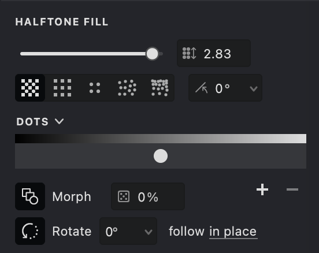This screenshot has width=319, height=253.
Task: Add a gradient stop with plus
Action: [x=262, y=189]
